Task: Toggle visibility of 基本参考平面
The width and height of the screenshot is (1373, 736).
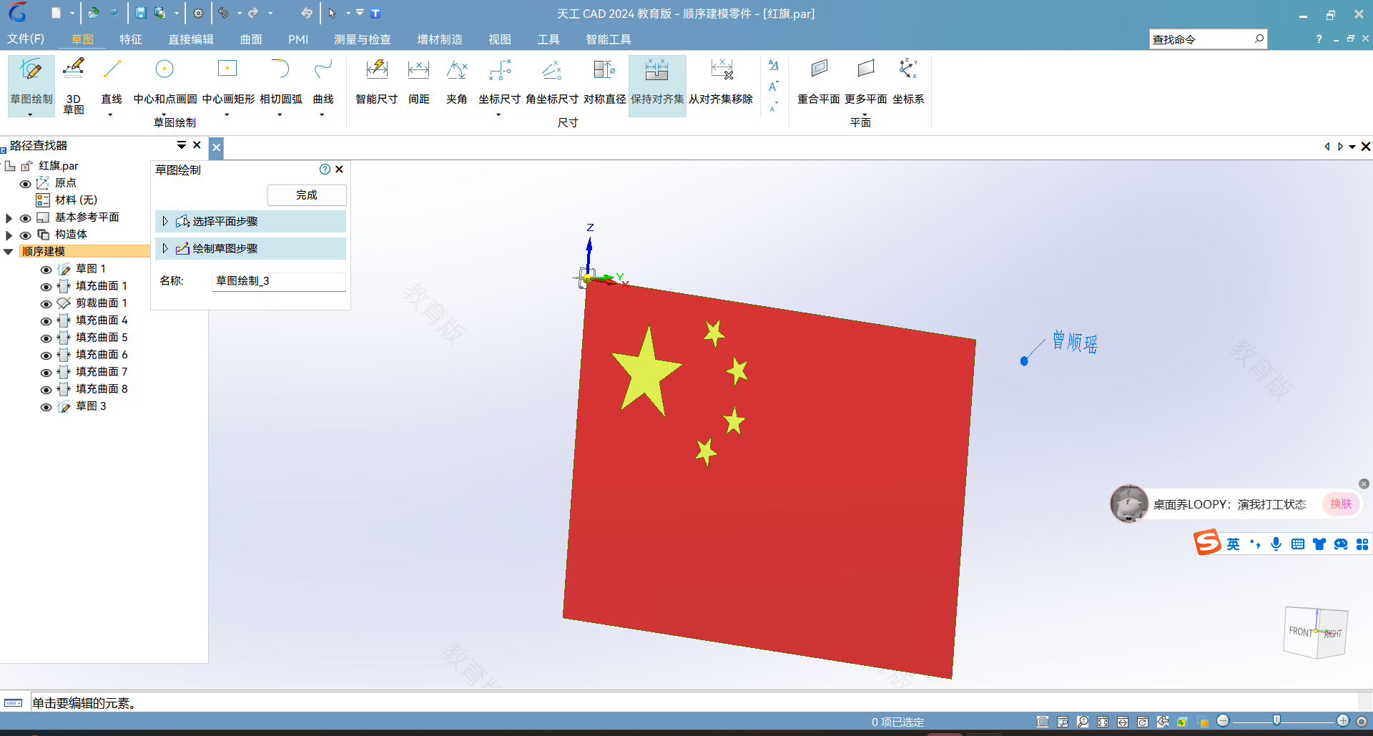Action: 25,218
